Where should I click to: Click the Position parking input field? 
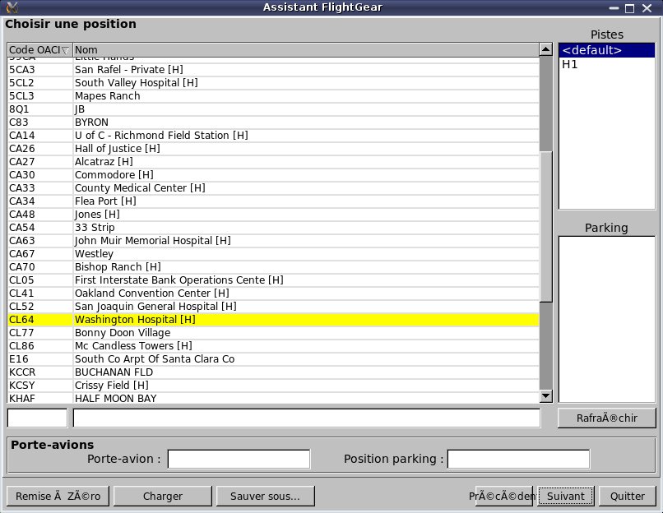tap(518, 459)
